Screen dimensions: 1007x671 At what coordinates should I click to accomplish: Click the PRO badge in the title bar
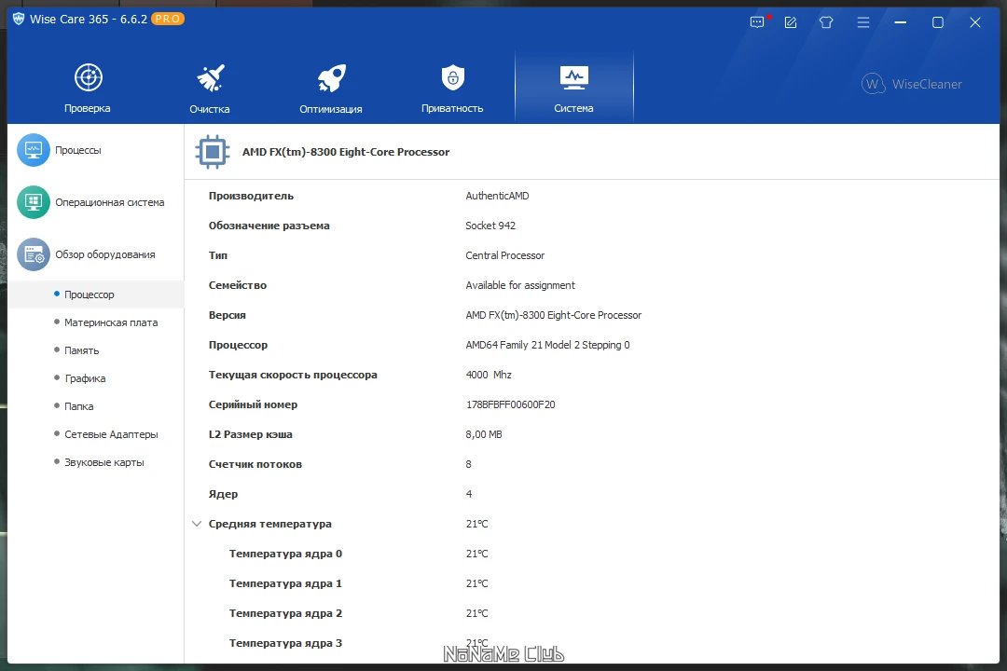click(168, 19)
